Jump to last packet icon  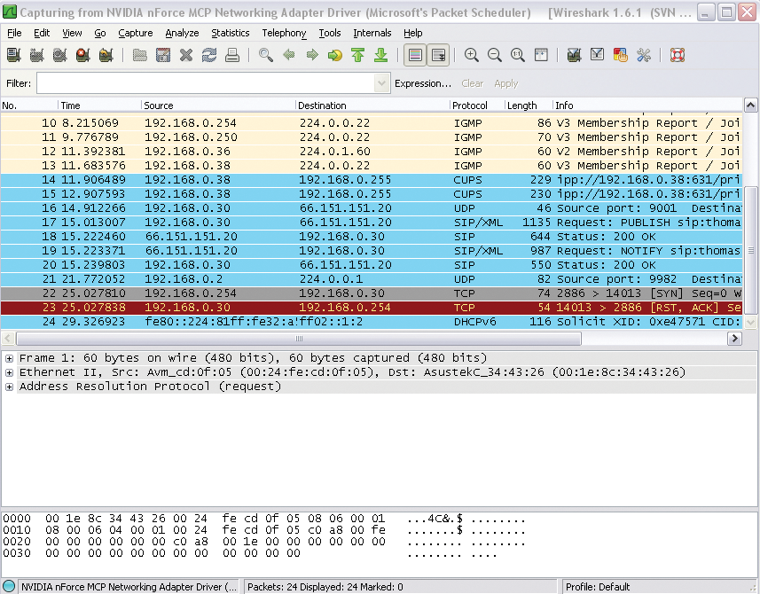click(381, 55)
